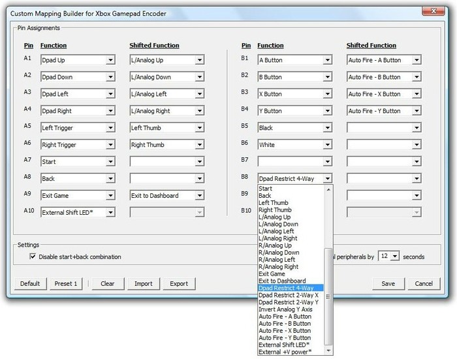
Task: Click the list scrollbar up arrow
Action: (328, 189)
